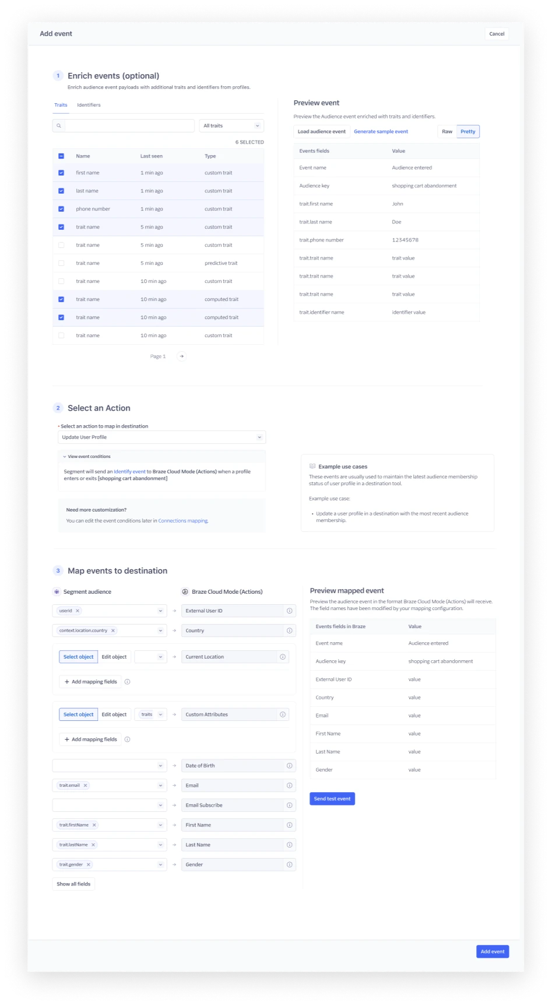Viewport: 552px width, 1005px height.
Task: Click the Braze Cloud Mode destination icon
Action: [185, 591]
